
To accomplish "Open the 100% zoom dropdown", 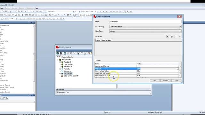I will tap(16, 19).
